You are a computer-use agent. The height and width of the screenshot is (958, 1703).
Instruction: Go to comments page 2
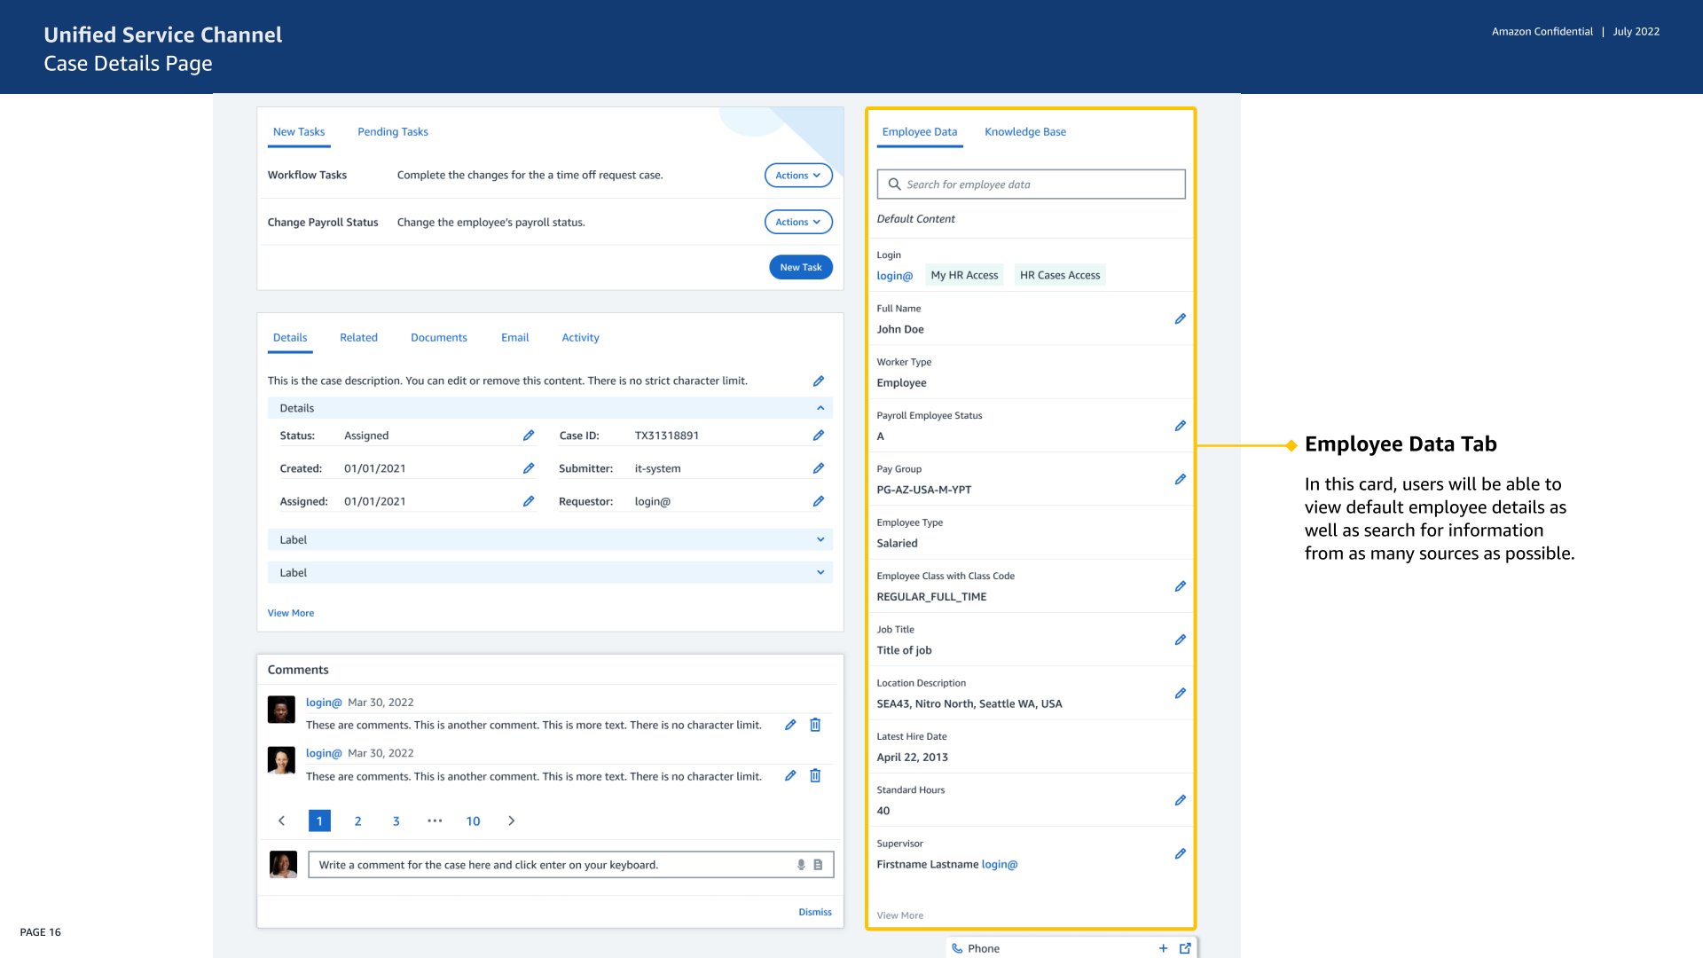(x=357, y=821)
